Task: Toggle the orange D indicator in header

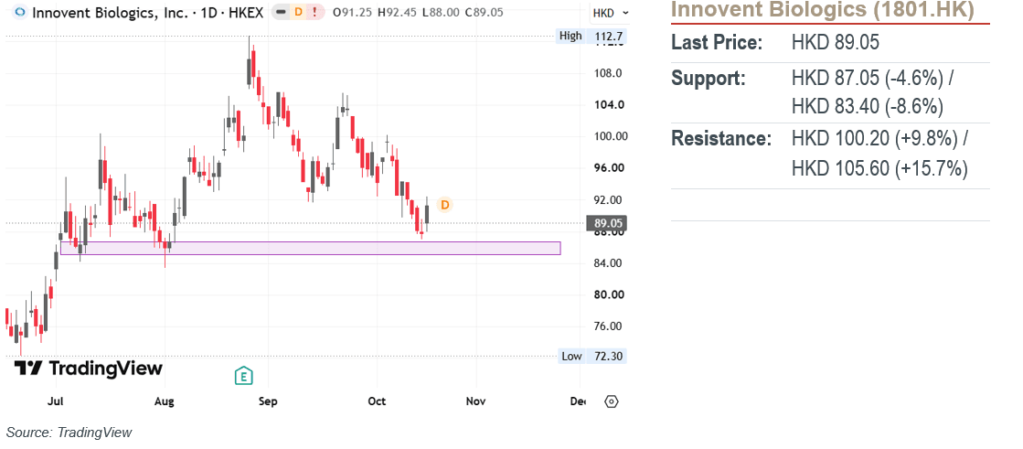Action: pyautogui.click(x=298, y=12)
